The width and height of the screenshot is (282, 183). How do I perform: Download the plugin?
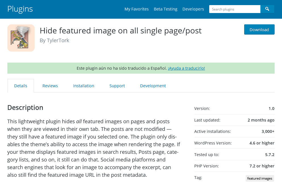coord(259,29)
